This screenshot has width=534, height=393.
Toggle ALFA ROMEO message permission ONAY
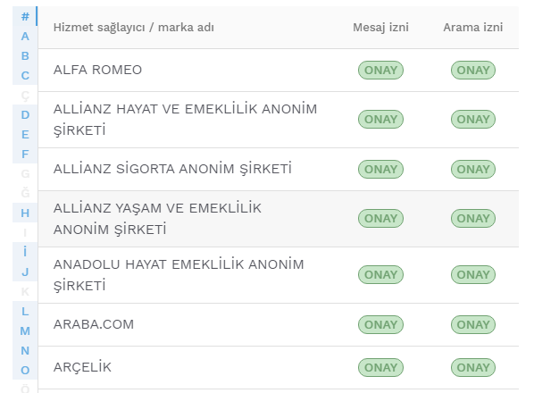coord(380,71)
